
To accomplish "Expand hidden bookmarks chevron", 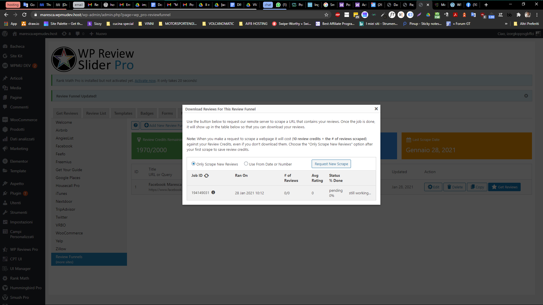I will 506,24.
